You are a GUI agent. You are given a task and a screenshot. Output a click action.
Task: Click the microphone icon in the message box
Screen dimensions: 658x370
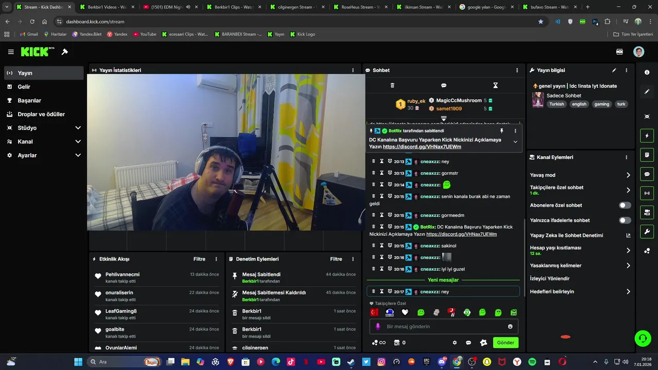click(378, 326)
